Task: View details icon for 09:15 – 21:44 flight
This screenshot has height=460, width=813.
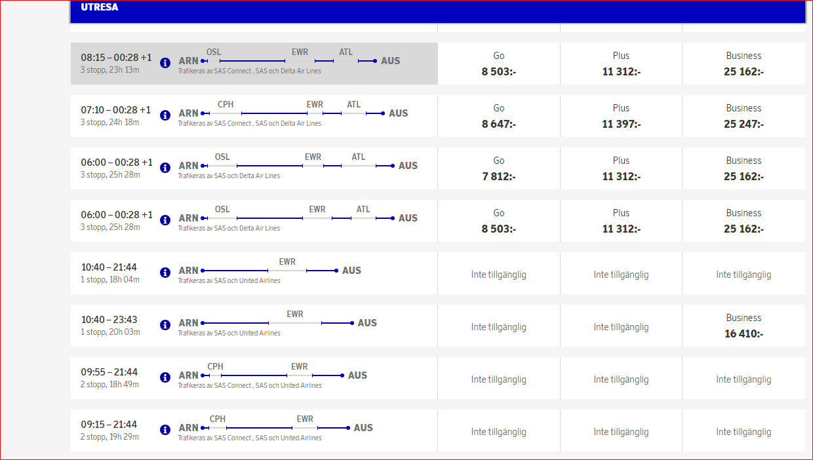Action: point(165,430)
